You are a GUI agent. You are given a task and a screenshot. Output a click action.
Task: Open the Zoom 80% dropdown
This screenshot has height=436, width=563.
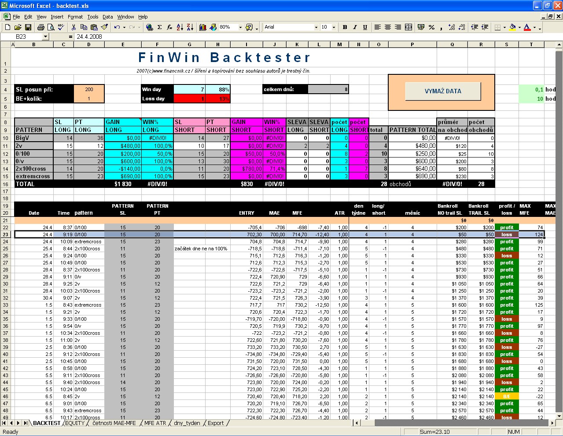coord(240,27)
